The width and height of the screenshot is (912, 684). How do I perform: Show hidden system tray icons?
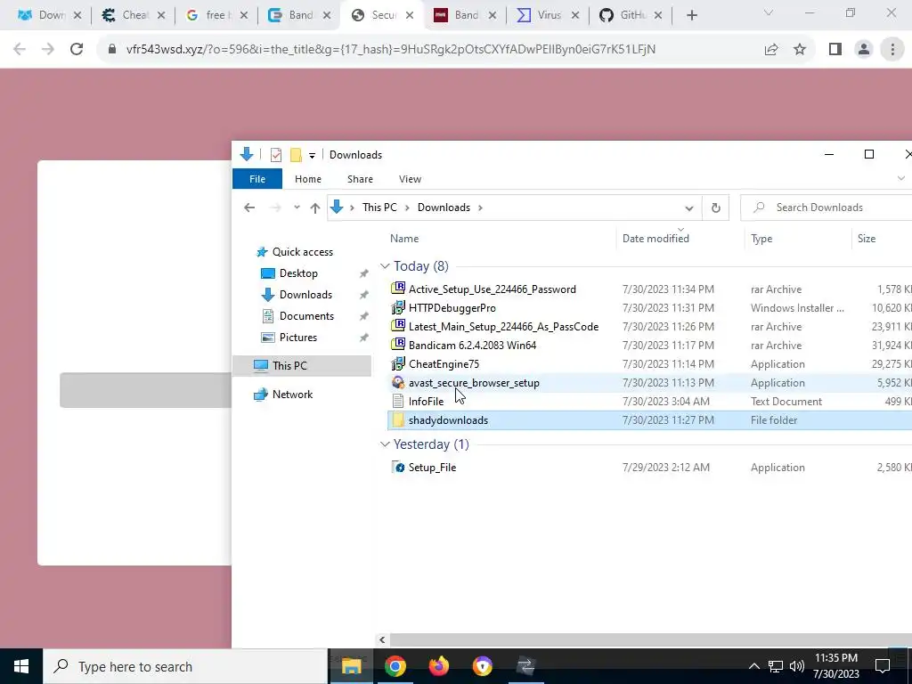(753, 666)
